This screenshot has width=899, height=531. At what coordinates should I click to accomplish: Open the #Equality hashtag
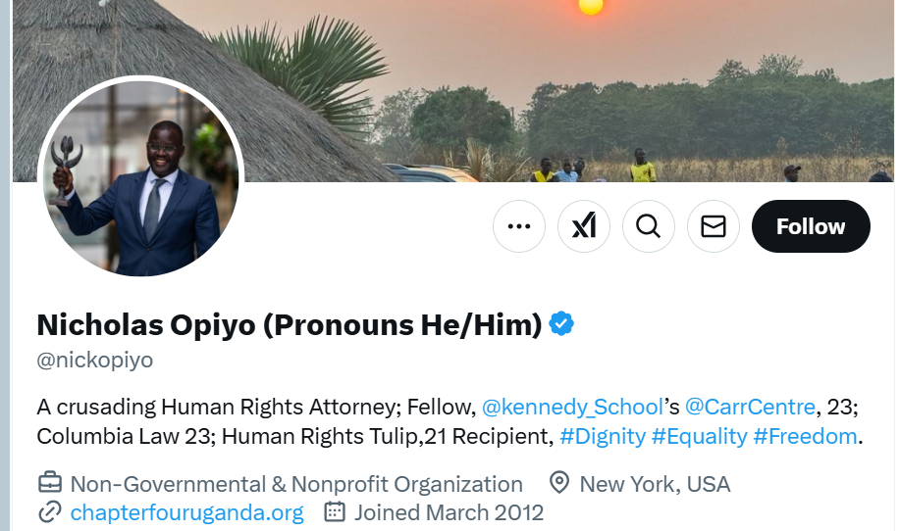tap(699, 436)
